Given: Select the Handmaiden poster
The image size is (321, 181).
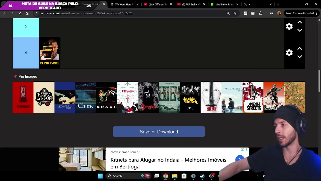Looking at the screenshot, I should [295, 98].
